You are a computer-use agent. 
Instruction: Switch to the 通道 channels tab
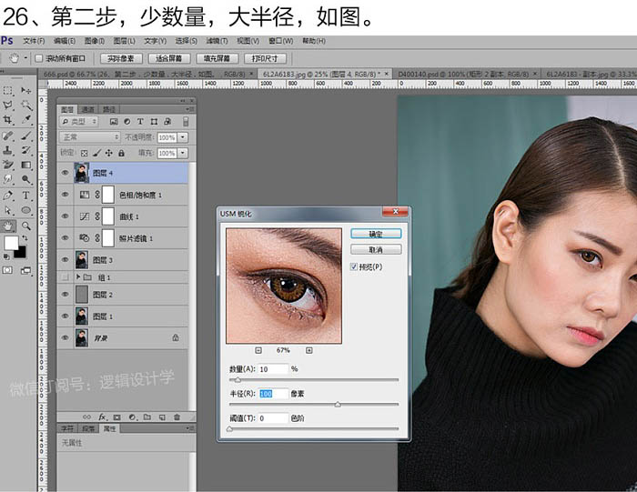(x=87, y=109)
